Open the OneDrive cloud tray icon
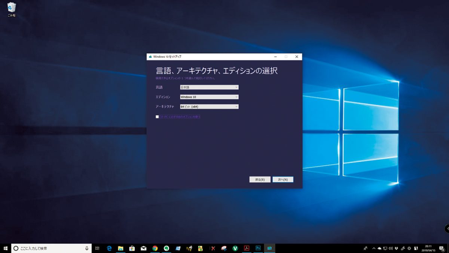The width and height of the screenshot is (449, 253). [379, 248]
